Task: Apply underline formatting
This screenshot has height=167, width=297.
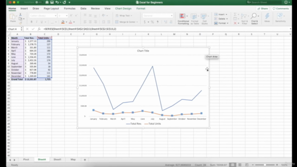Action: (x=42, y=22)
